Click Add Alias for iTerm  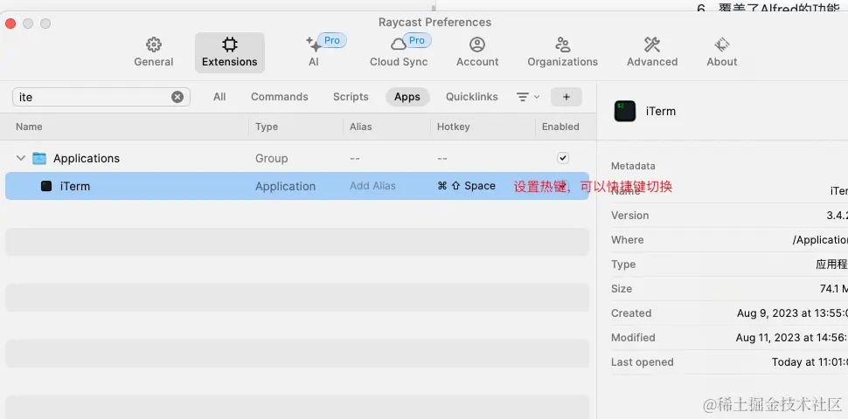tap(372, 186)
